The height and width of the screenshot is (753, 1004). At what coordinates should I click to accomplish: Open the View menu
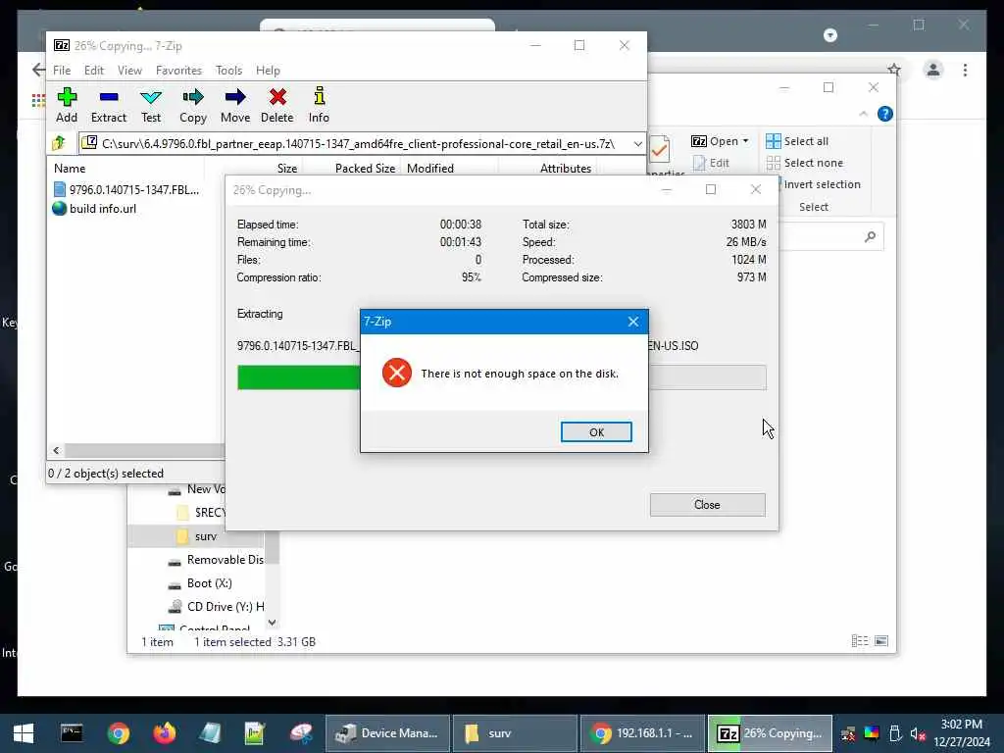click(x=129, y=71)
